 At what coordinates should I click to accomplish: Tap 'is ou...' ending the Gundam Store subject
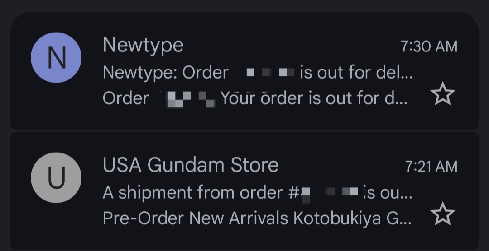388,193
